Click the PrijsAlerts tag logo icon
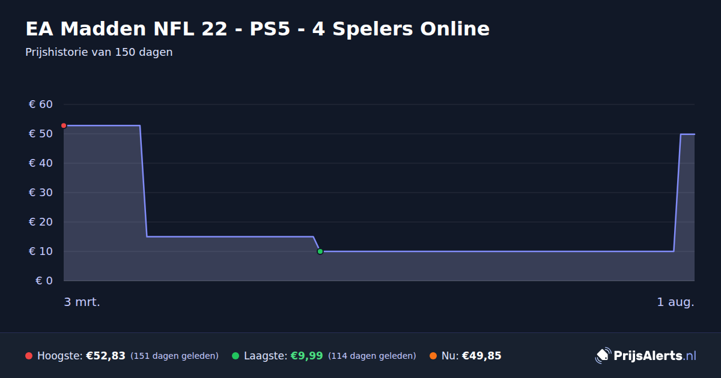721x378 pixels. click(603, 356)
